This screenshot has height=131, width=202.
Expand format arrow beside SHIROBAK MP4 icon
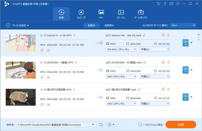[x=192, y=70]
